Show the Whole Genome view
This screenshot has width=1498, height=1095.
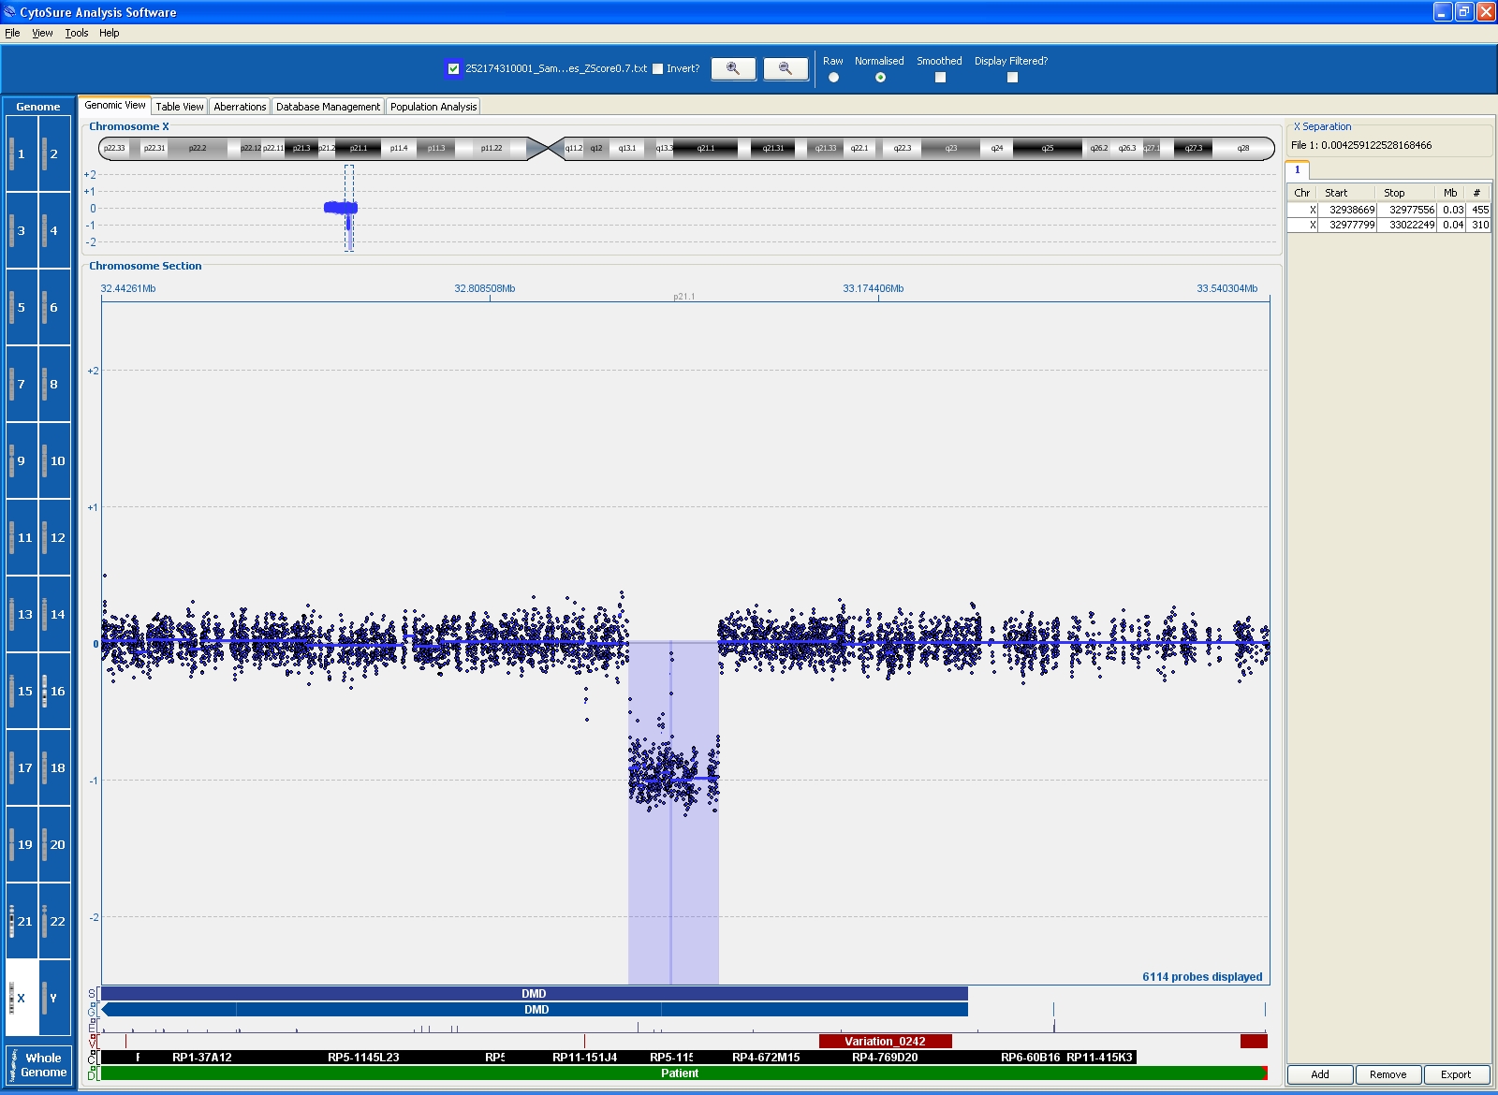(38, 1065)
